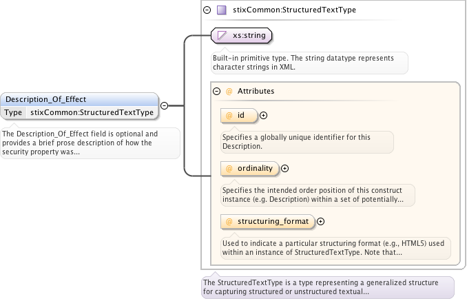The image size is (467, 301).
Task: Click the Type row of Description_Of_Effect
Action: (79, 112)
